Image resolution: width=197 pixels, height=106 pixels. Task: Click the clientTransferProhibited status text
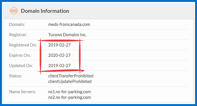pyautogui.click(x=71, y=76)
